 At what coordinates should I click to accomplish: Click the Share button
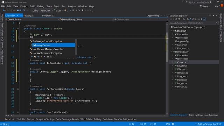204,6
